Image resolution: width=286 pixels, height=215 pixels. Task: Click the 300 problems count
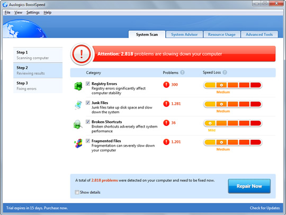click(x=174, y=85)
